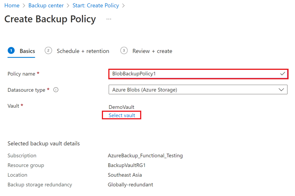Go to the Review + create tab
Image resolution: width=295 pixels, height=196 pixels.
152,51
